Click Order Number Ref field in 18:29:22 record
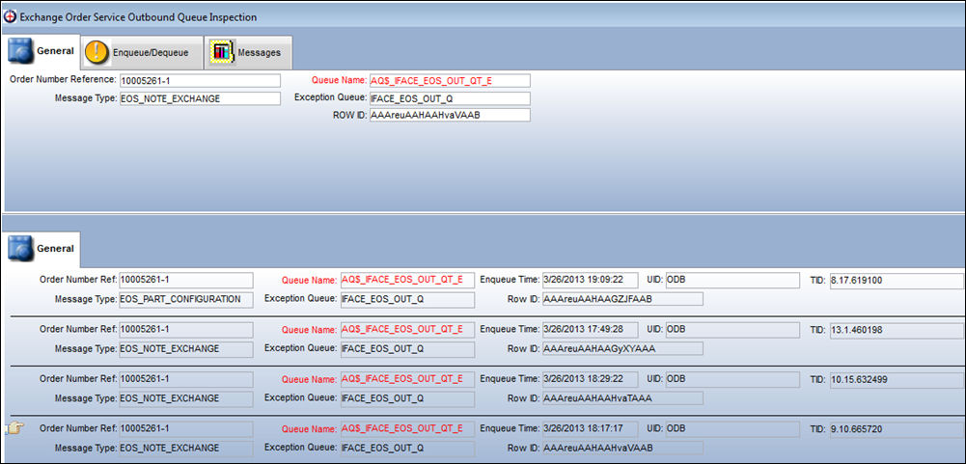Screen dimensions: 966x464 [x=185, y=379]
